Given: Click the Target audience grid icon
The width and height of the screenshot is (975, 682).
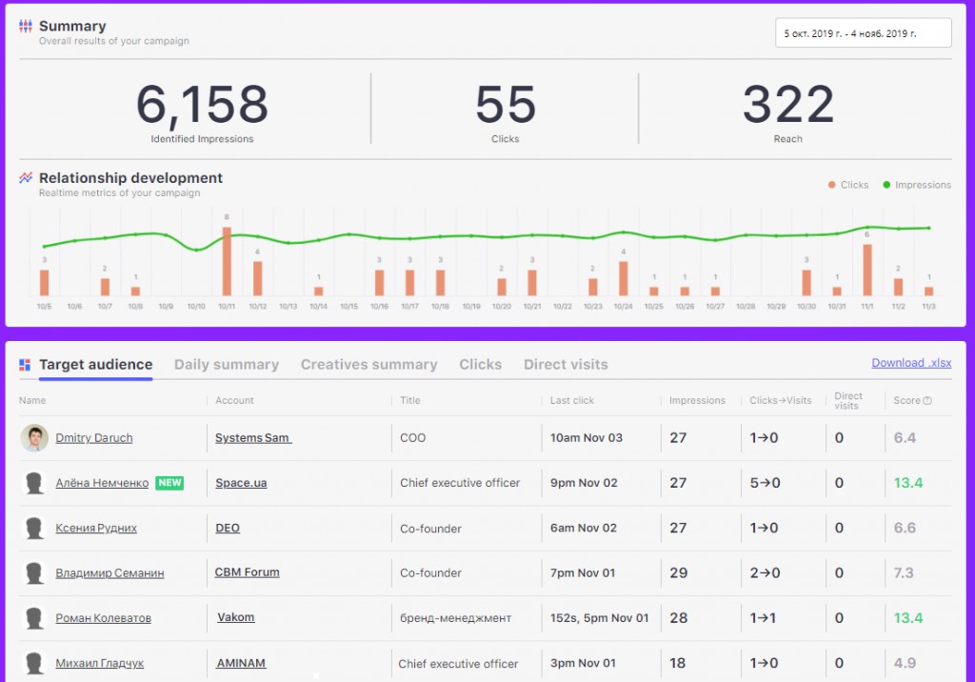Looking at the screenshot, I should 25,365.
